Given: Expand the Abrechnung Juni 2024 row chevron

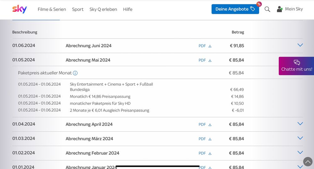Looking at the screenshot, I should coord(300,45).
